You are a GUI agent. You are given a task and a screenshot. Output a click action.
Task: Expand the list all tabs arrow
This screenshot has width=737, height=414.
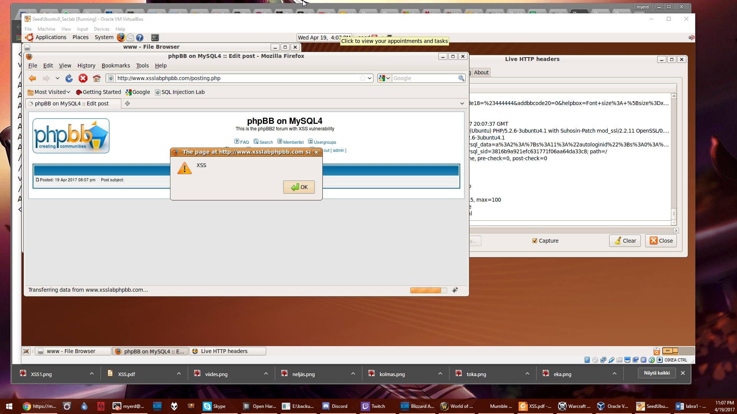(462, 103)
